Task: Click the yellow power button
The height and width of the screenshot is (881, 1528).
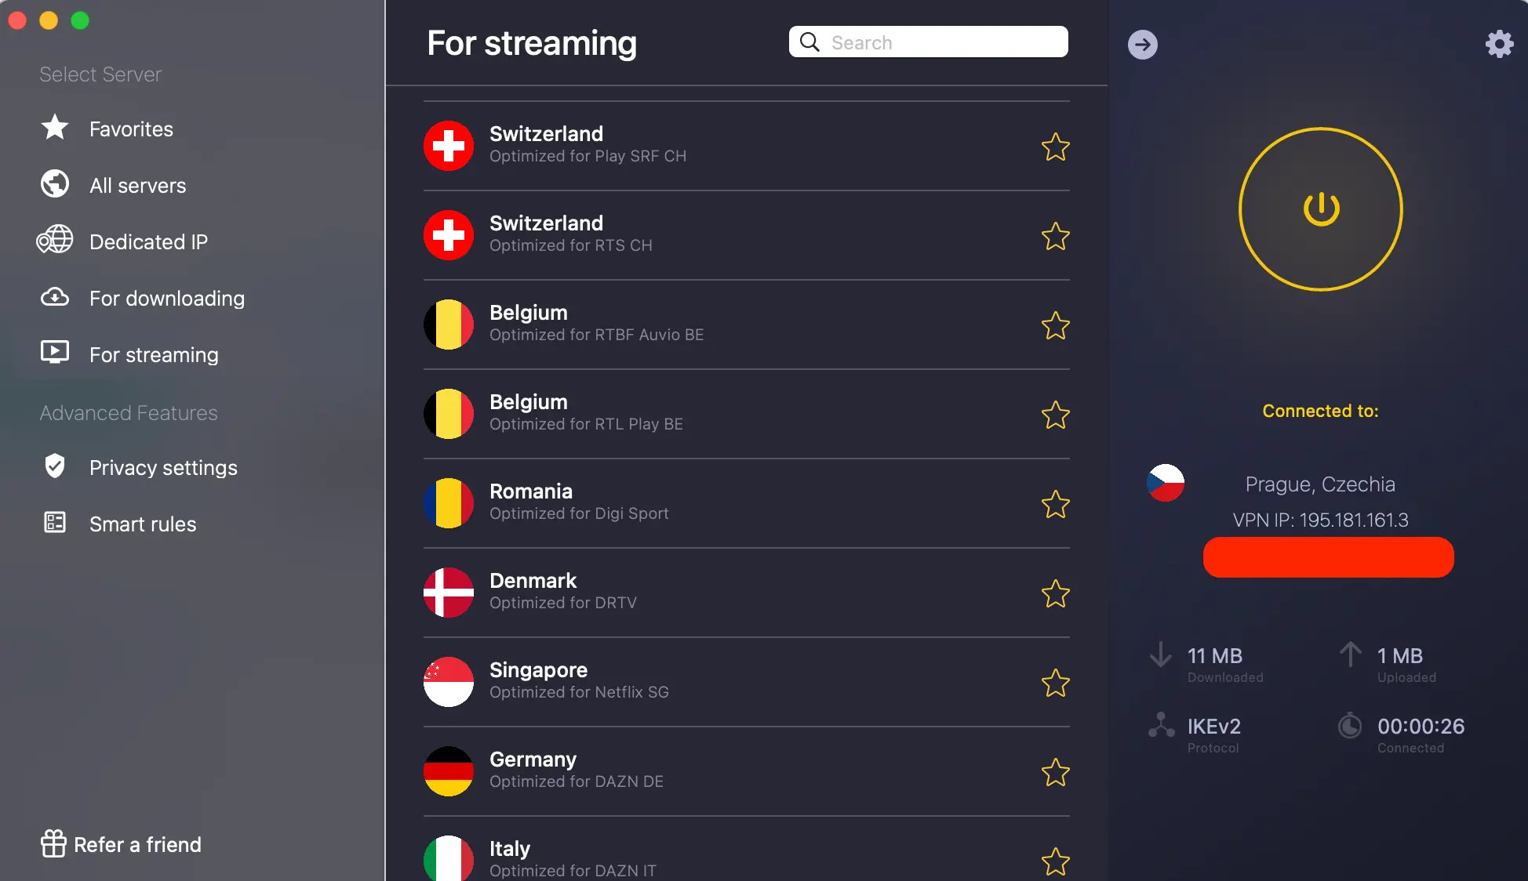Action: [x=1321, y=209]
